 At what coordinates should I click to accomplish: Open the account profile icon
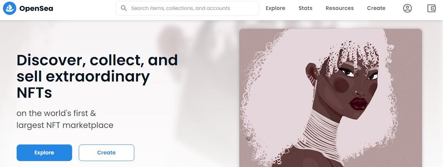(x=408, y=8)
